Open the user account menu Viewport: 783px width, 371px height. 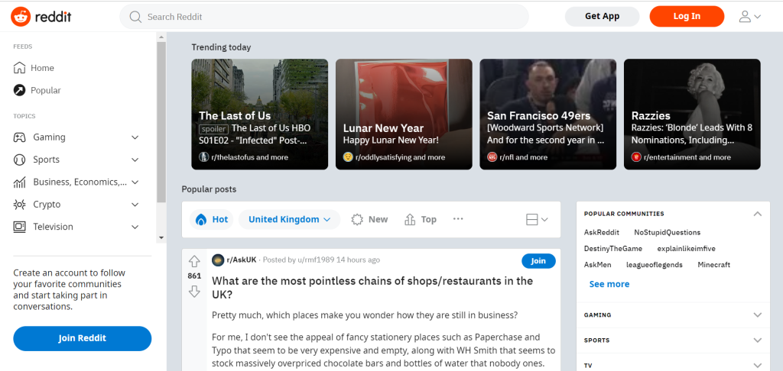point(750,17)
